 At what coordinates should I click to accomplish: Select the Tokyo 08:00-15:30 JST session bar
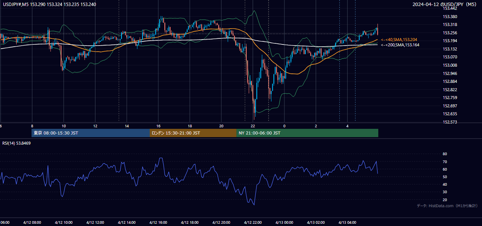[x=91, y=133]
